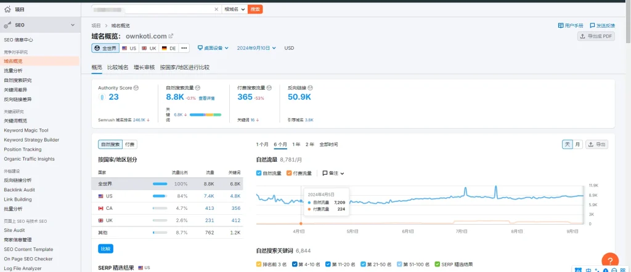The height and width of the screenshot is (272, 631).
Task: Select the 自然搜索 segment tab
Action: click(110, 145)
